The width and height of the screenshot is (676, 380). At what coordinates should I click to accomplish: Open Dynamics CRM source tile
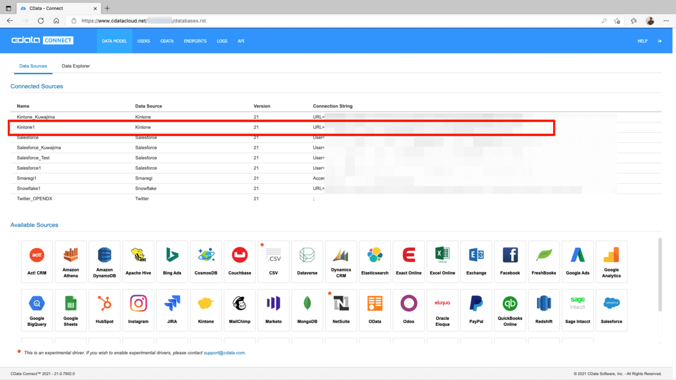click(x=341, y=262)
